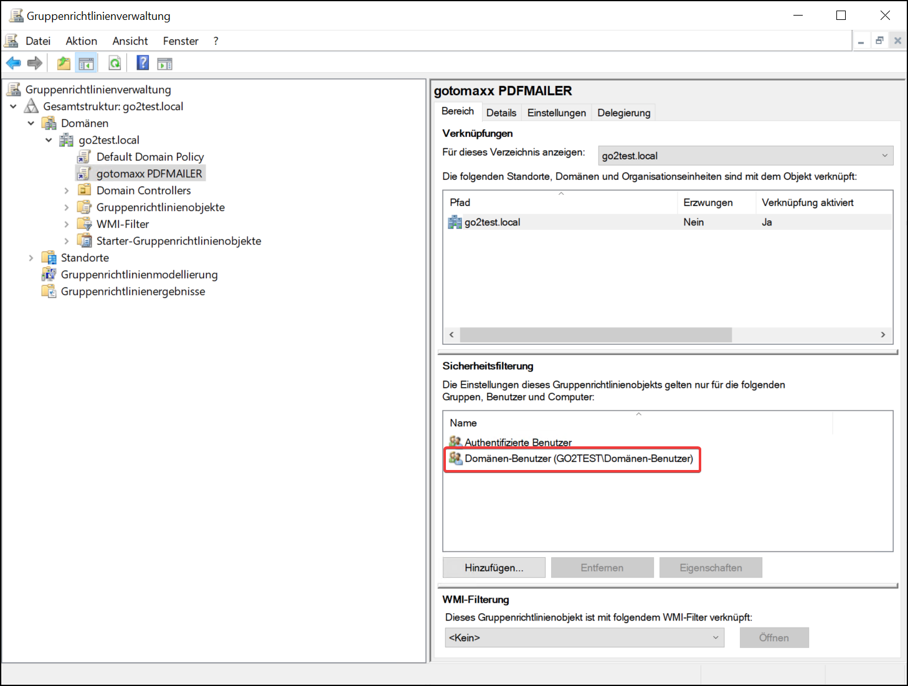Click the Hinzufügen... button
The image size is (908, 686).
(x=494, y=568)
